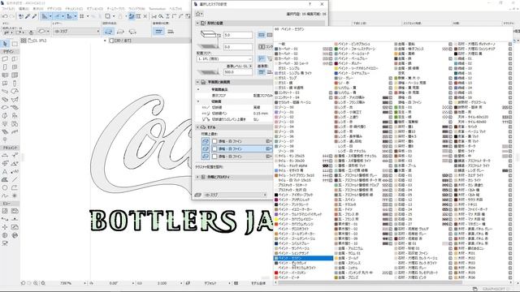
Task: Open the 編集 menu
Action: click(24, 9)
